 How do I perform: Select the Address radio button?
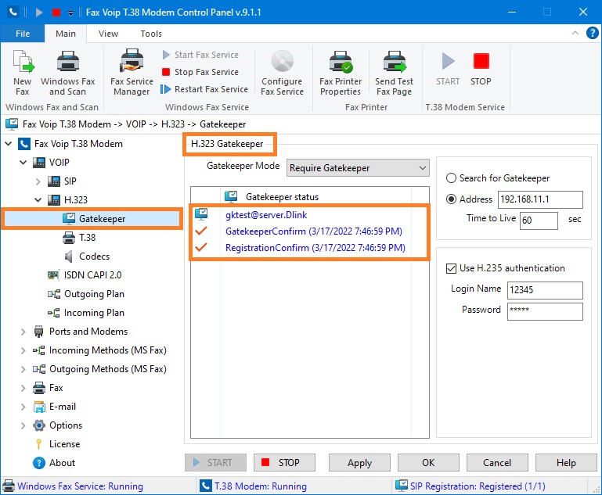[451, 199]
